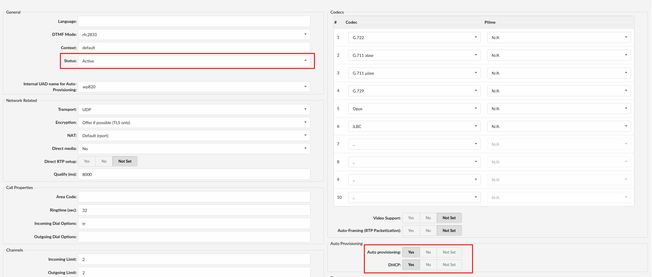
Task: Set Auto provisioning to No
Action: coord(428,252)
